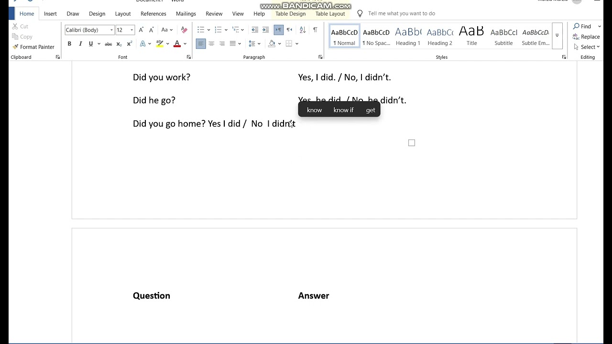Toggle subscript formatting

[x=119, y=44]
